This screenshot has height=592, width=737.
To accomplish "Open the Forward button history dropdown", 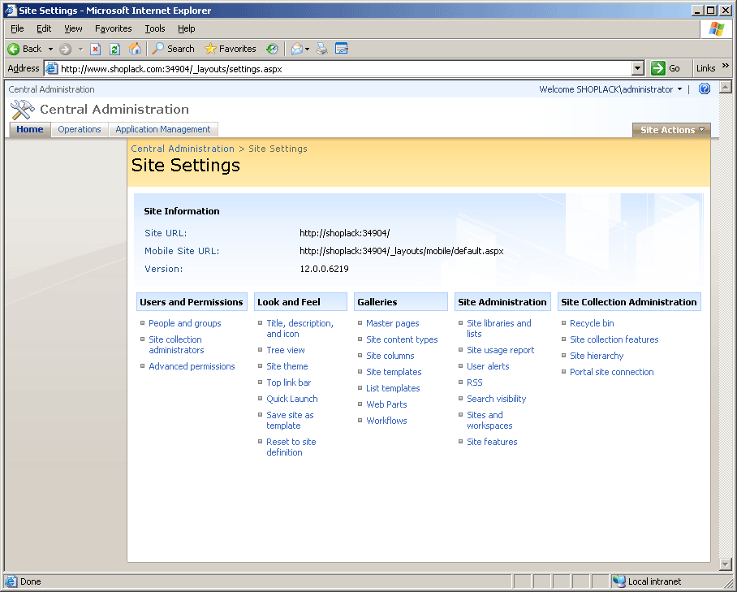I will click(x=80, y=49).
